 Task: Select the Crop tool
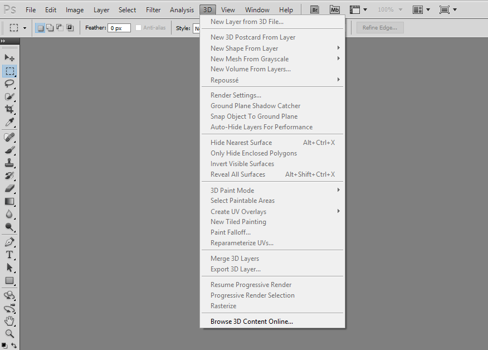pos(9,109)
